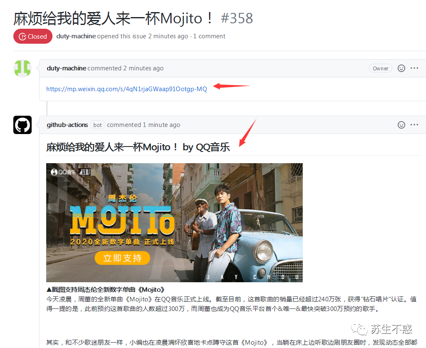
Task: Click the comment heading 'by QQ音乐'
Action: pyautogui.click(x=206, y=147)
